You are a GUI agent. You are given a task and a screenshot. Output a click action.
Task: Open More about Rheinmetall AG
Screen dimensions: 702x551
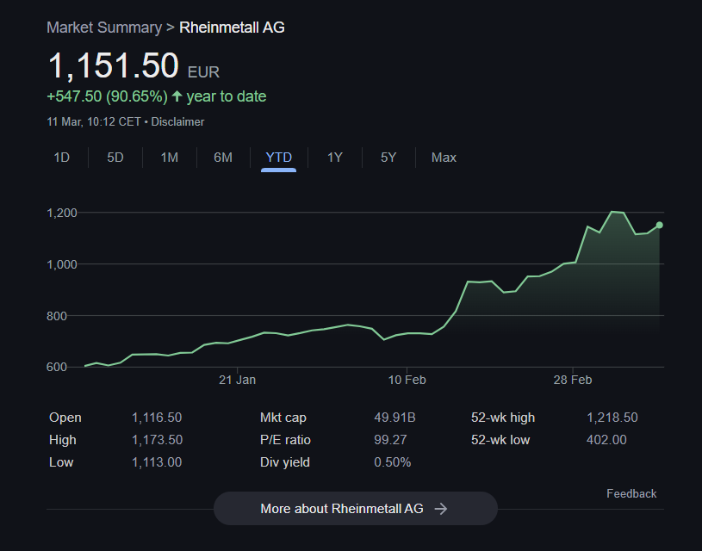[356, 509]
